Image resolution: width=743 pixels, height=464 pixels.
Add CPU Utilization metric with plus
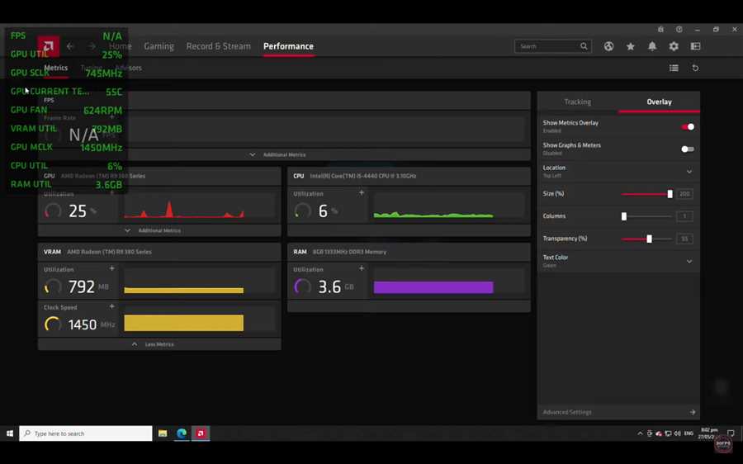[x=362, y=192]
